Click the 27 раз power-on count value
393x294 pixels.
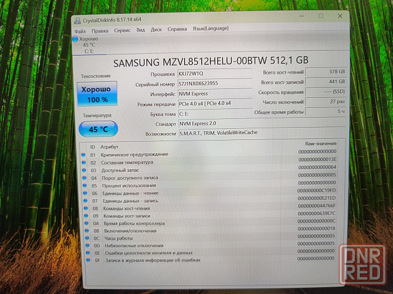(326, 102)
